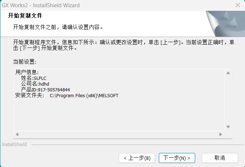This screenshot has height=167, width=245.
Task: Click the 用户信息 heading in settings box
Action: point(27,72)
